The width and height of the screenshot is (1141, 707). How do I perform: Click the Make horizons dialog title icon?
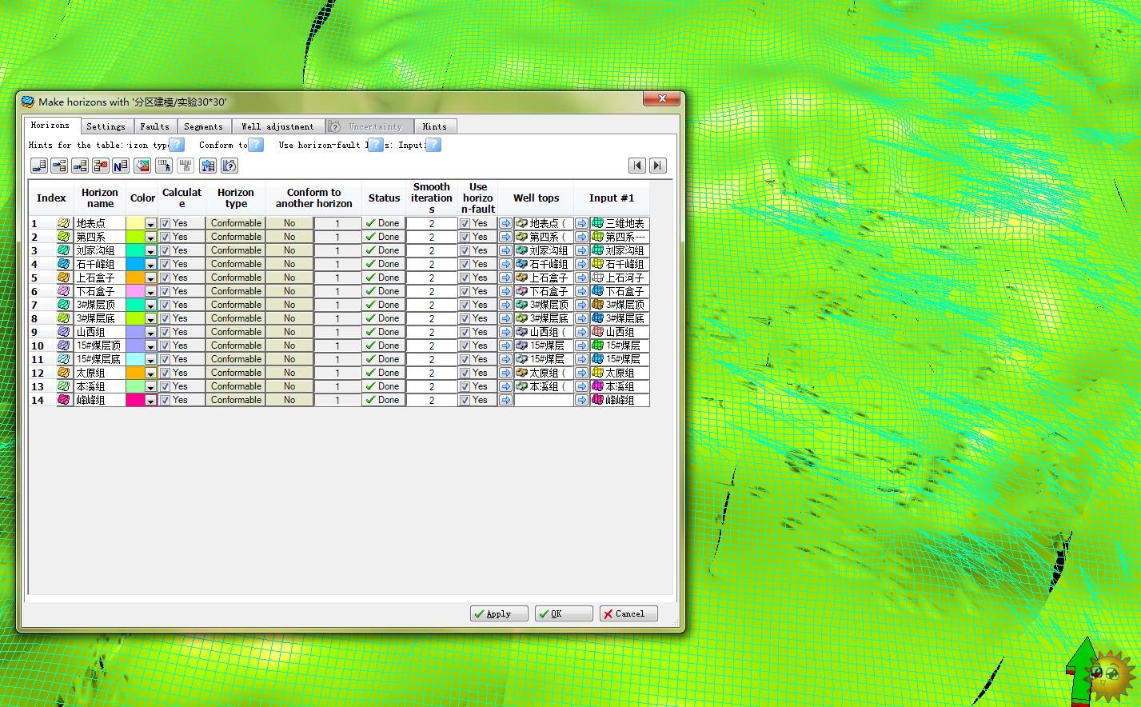coord(28,102)
